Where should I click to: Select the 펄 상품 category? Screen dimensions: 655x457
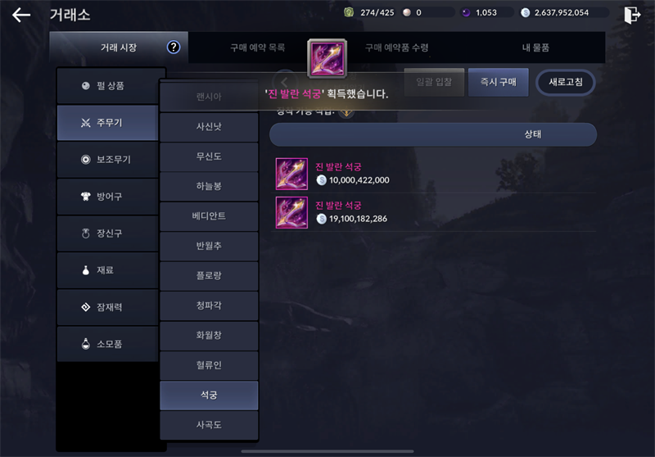click(108, 86)
